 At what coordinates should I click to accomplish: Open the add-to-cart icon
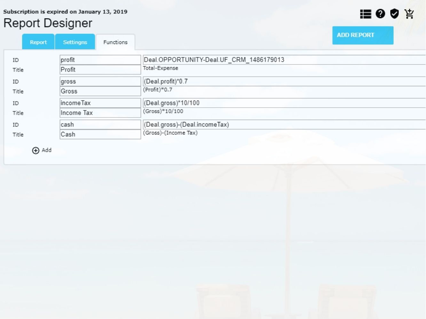pyautogui.click(x=409, y=14)
